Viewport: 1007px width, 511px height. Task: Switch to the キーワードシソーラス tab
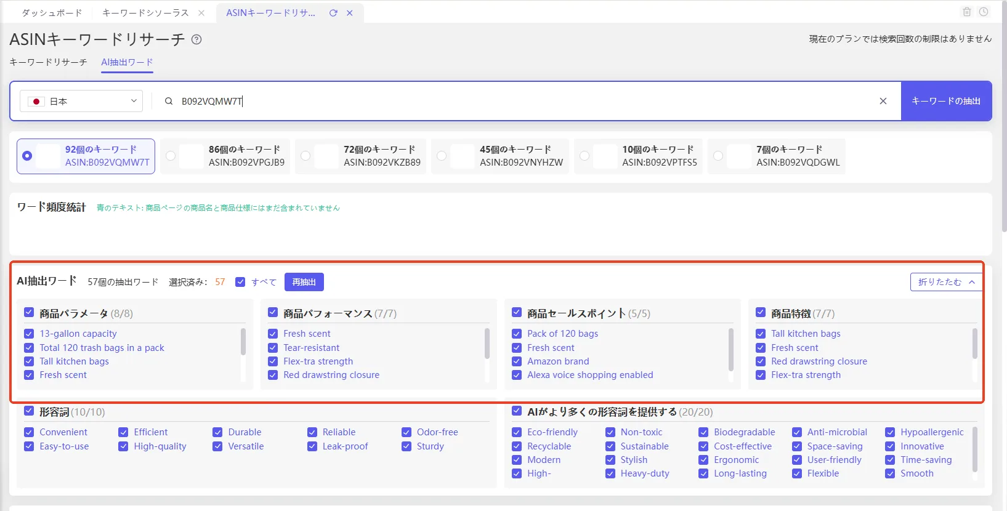pos(145,13)
